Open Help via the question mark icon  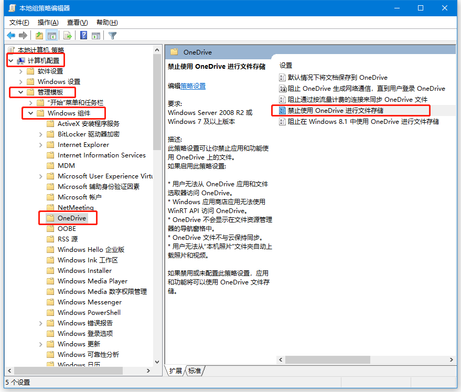coord(84,36)
